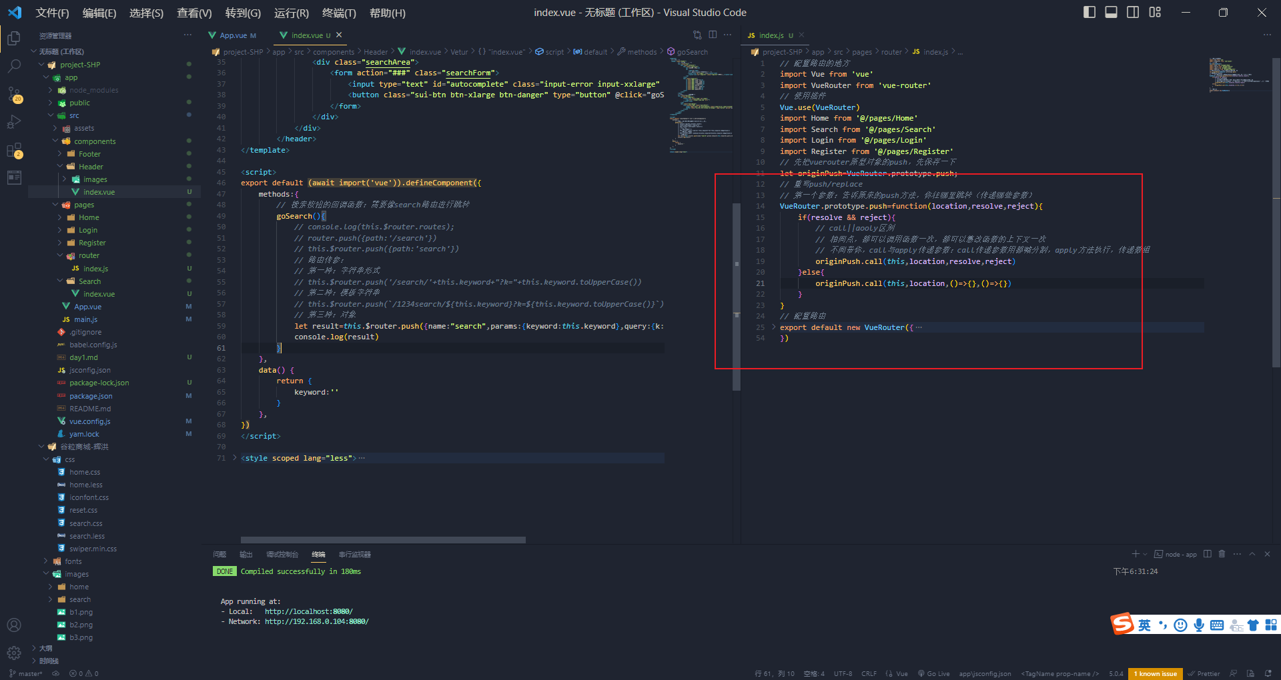Image resolution: width=1281 pixels, height=680 pixels.
Task: Toggle Prettier formatter in status bar
Action: point(1204,673)
